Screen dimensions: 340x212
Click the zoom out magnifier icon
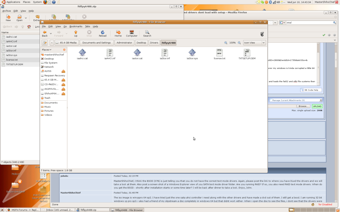pyautogui.click(x=226, y=43)
